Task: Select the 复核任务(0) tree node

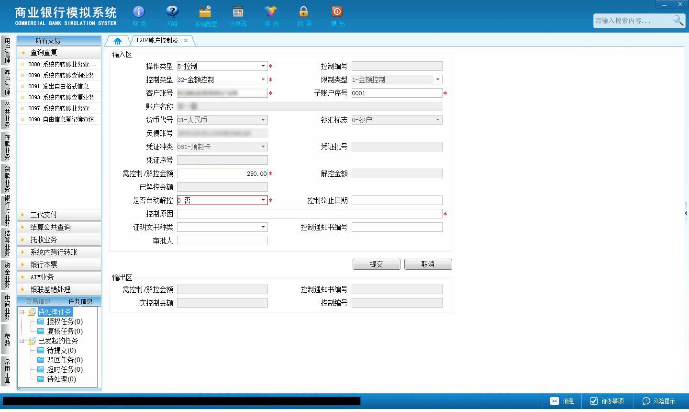Action: [x=65, y=331]
